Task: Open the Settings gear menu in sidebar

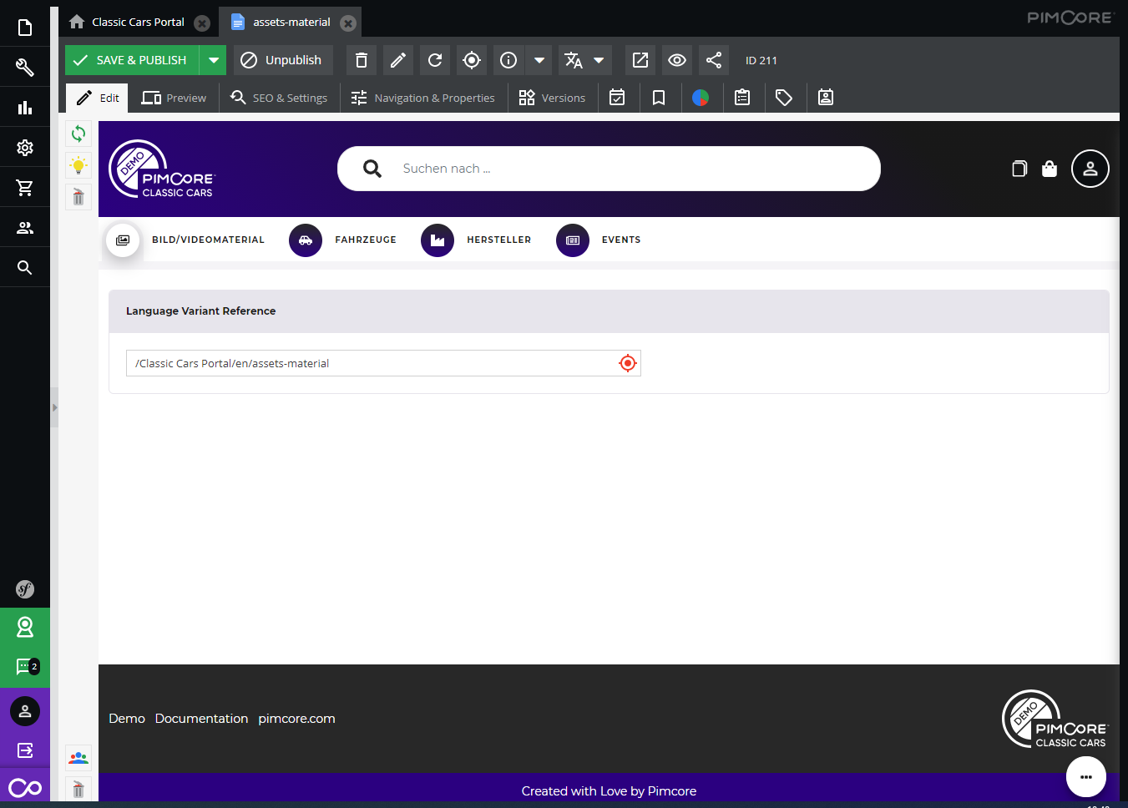Action: pos(25,148)
